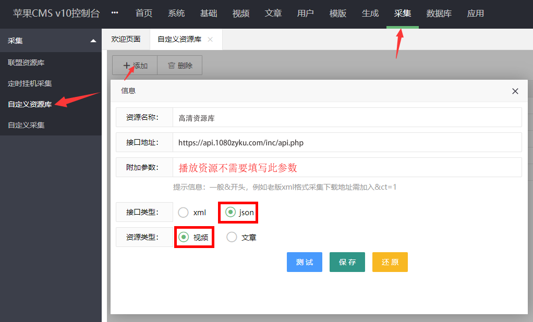533x322 pixels.
Task: Click the 添加 plus button
Action: [x=135, y=66]
